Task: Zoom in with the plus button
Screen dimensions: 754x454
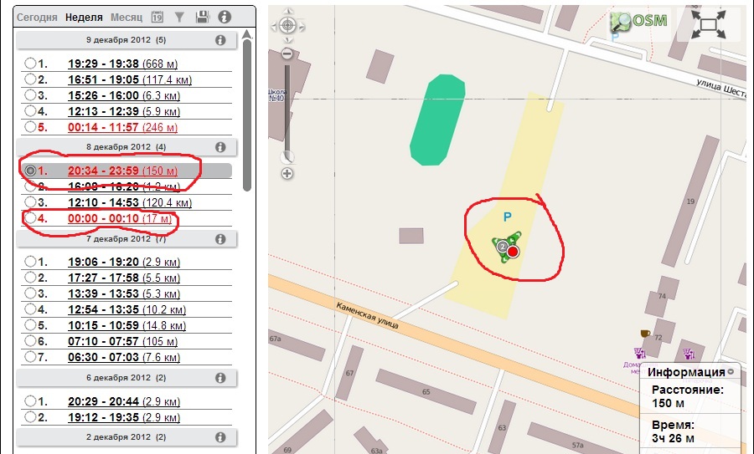Action: pyautogui.click(x=287, y=174)
